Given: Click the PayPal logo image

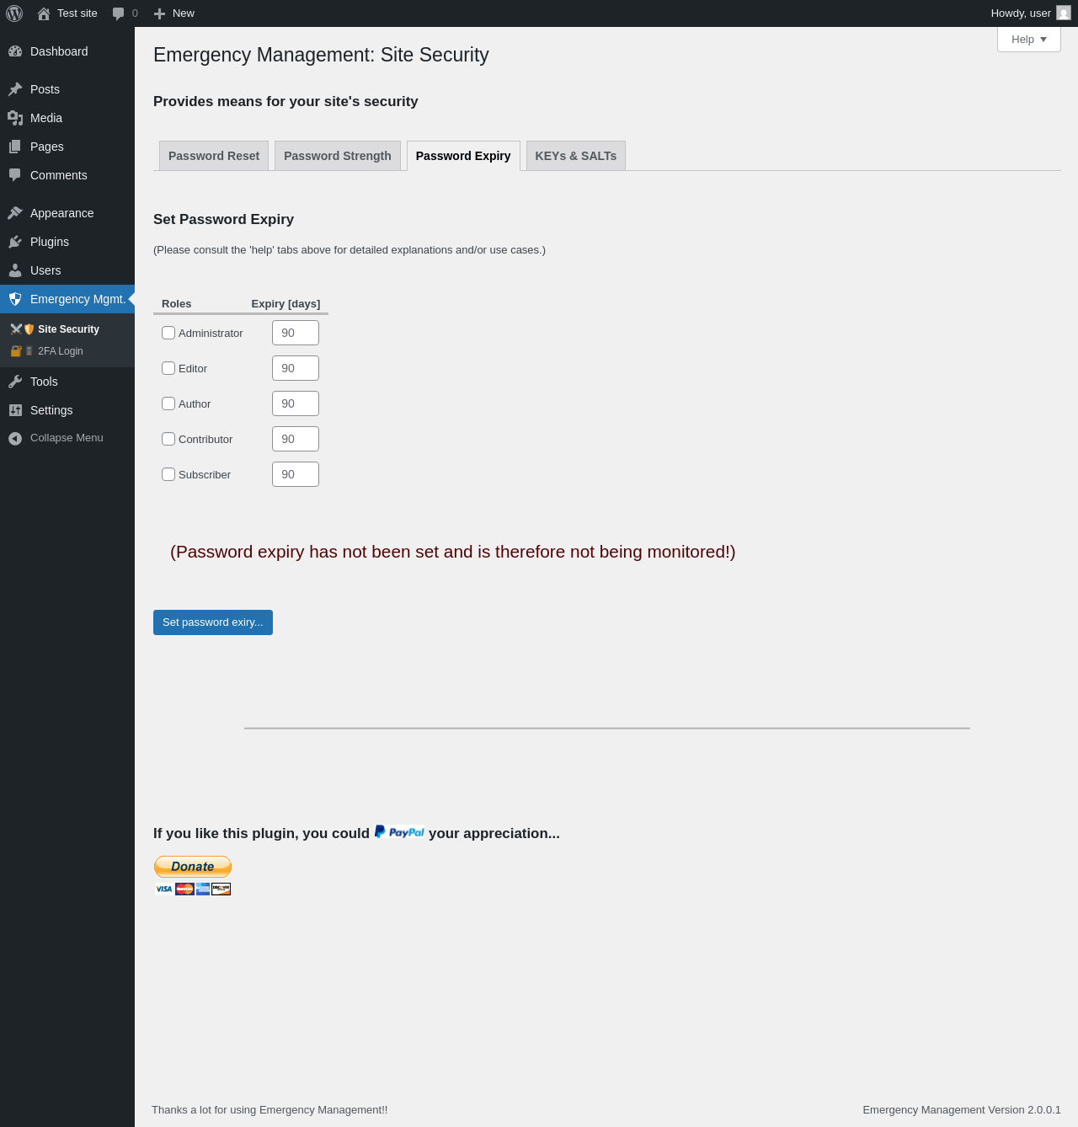Looking at the screenshot, I should [399, 832].
